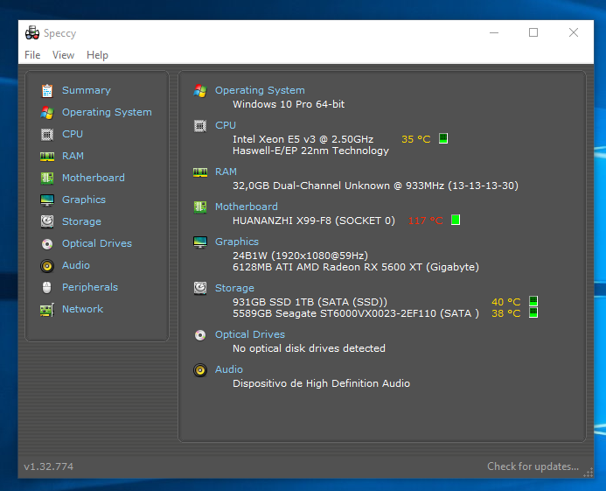
Task: Click 'Intel Xeon E5 v3 @ 2.50GHz' text
Action: (303, 139)
